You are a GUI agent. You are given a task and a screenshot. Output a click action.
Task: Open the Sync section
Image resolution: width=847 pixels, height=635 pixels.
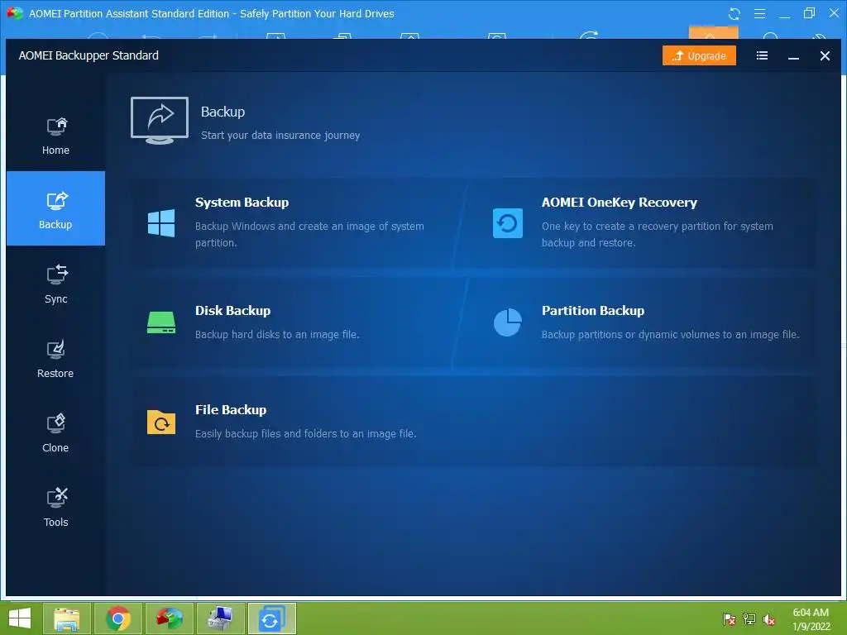pyautogui.click(x=55, y=283)
